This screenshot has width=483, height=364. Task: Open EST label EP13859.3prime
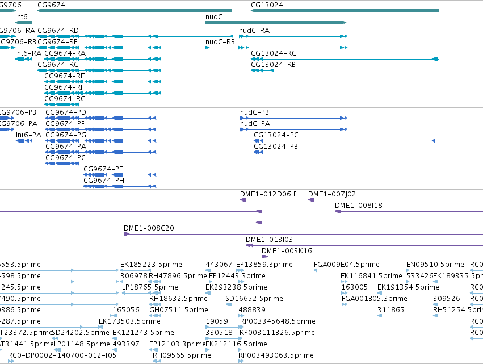tap(264, 265)
